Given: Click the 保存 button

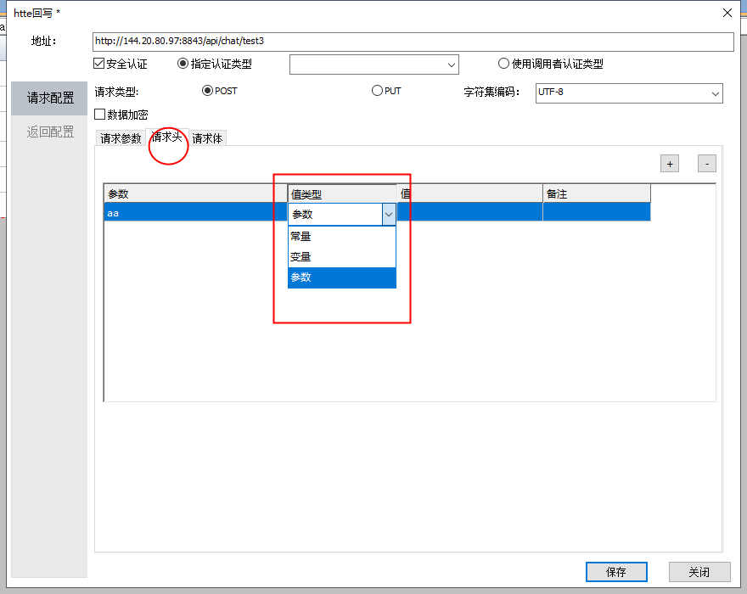Looking at the screenshot, I should (x=616, y=572).
